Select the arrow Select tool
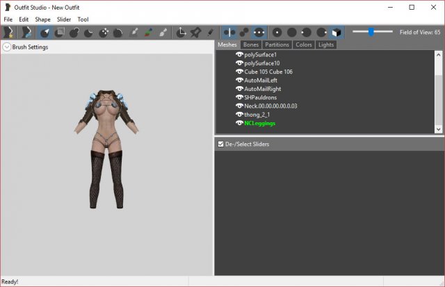Image resolution: width=445 pixels, height=287 pixels. coord(45,32)
